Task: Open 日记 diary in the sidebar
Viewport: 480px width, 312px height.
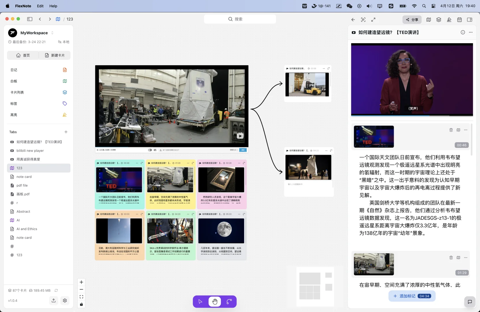Action: click(x=39, y=70)
